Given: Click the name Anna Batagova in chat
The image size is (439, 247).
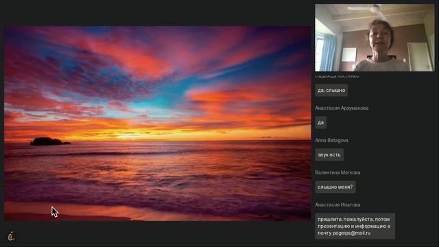Looking at the screenshot, I should [x=332, y=140].
